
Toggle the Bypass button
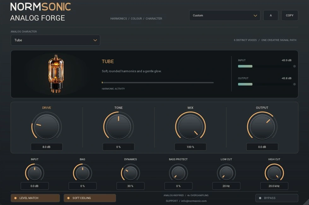[x=277, y=198]
